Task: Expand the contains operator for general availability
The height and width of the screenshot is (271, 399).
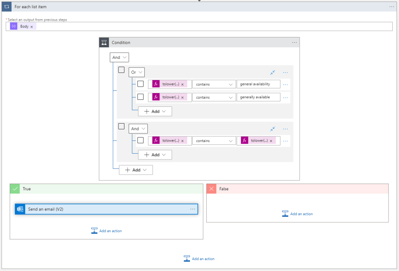Action: coord(214,84)
